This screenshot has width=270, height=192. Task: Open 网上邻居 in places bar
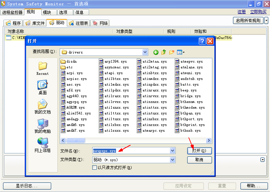click(42, 145)
